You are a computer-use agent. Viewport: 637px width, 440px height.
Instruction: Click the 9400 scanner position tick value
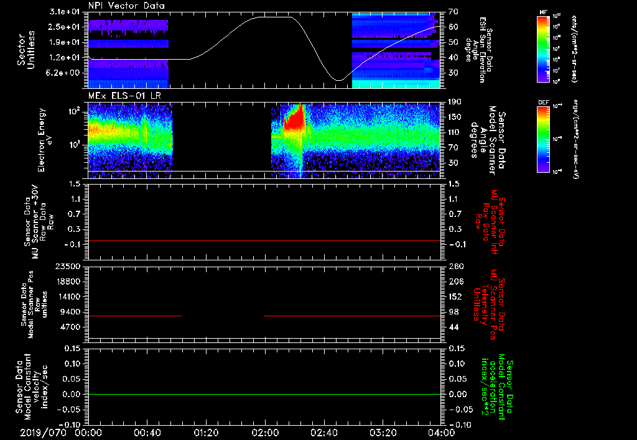(x=70, y=312)
